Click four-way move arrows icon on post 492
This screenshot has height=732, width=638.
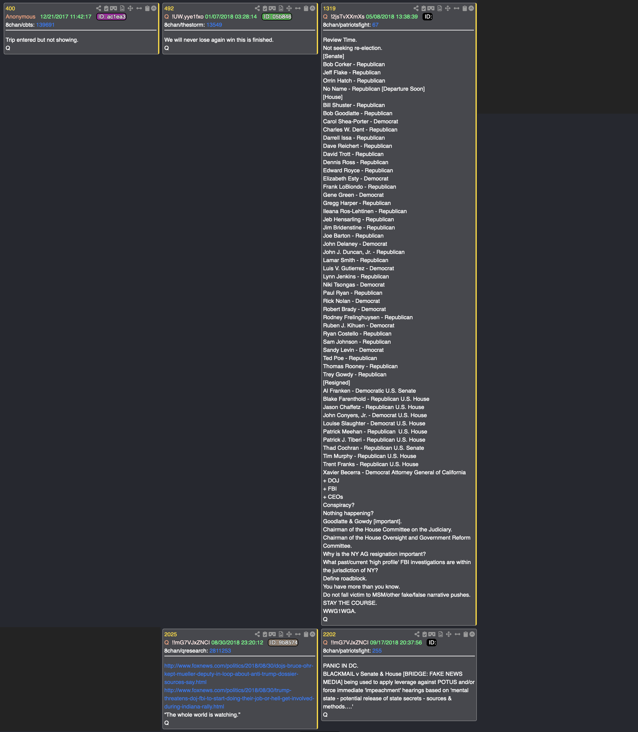click(x=289, y=8)
